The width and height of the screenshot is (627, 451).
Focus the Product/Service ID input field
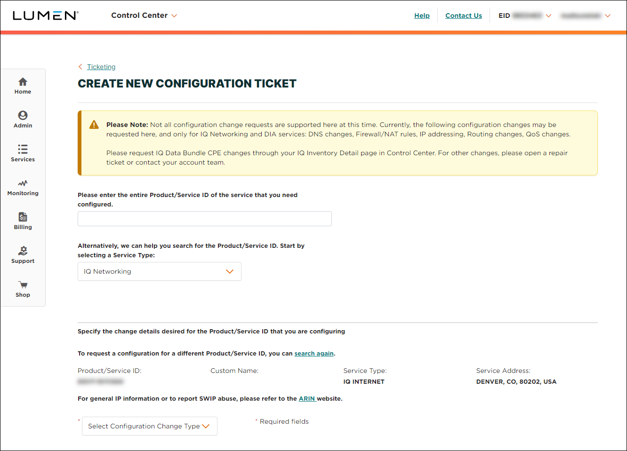pos(205,219)
